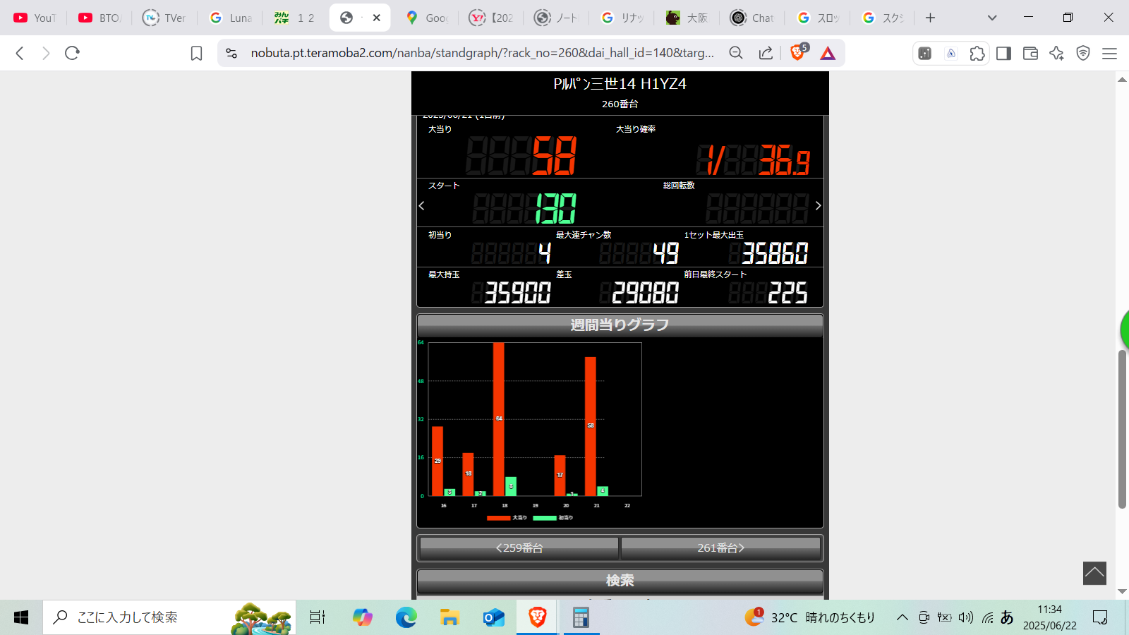The height and width of the screenshot is (635, 1129).
Task: Switch to the ノート tab
Action: click(556, 18)
